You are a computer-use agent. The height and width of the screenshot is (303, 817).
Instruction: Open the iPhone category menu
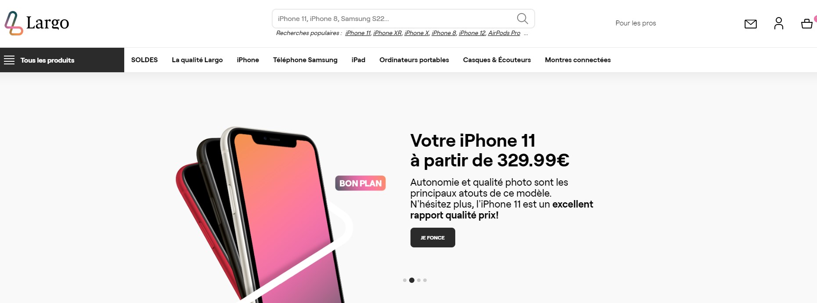248,60
